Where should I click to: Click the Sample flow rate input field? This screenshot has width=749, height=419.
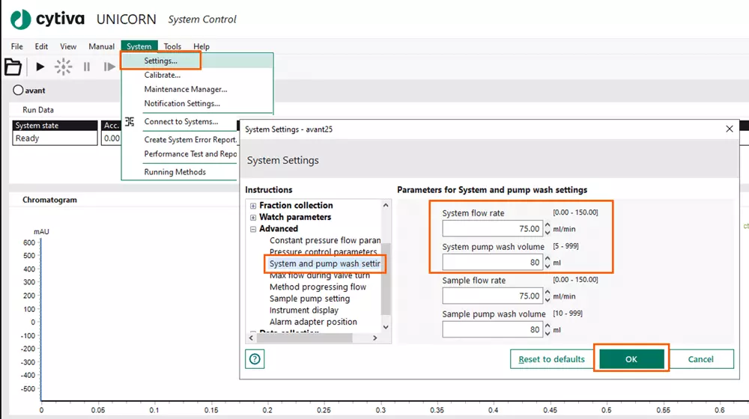tap(493, 296)
